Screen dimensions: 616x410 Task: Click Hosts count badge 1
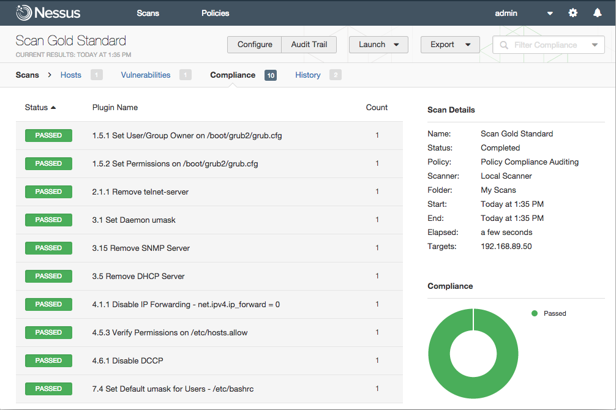tap(96, 75)
